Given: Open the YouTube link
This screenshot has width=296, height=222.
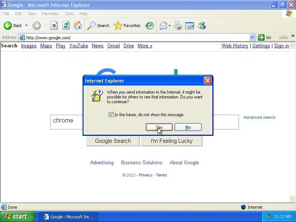Looking at the screenshot, I should [78, 46].
